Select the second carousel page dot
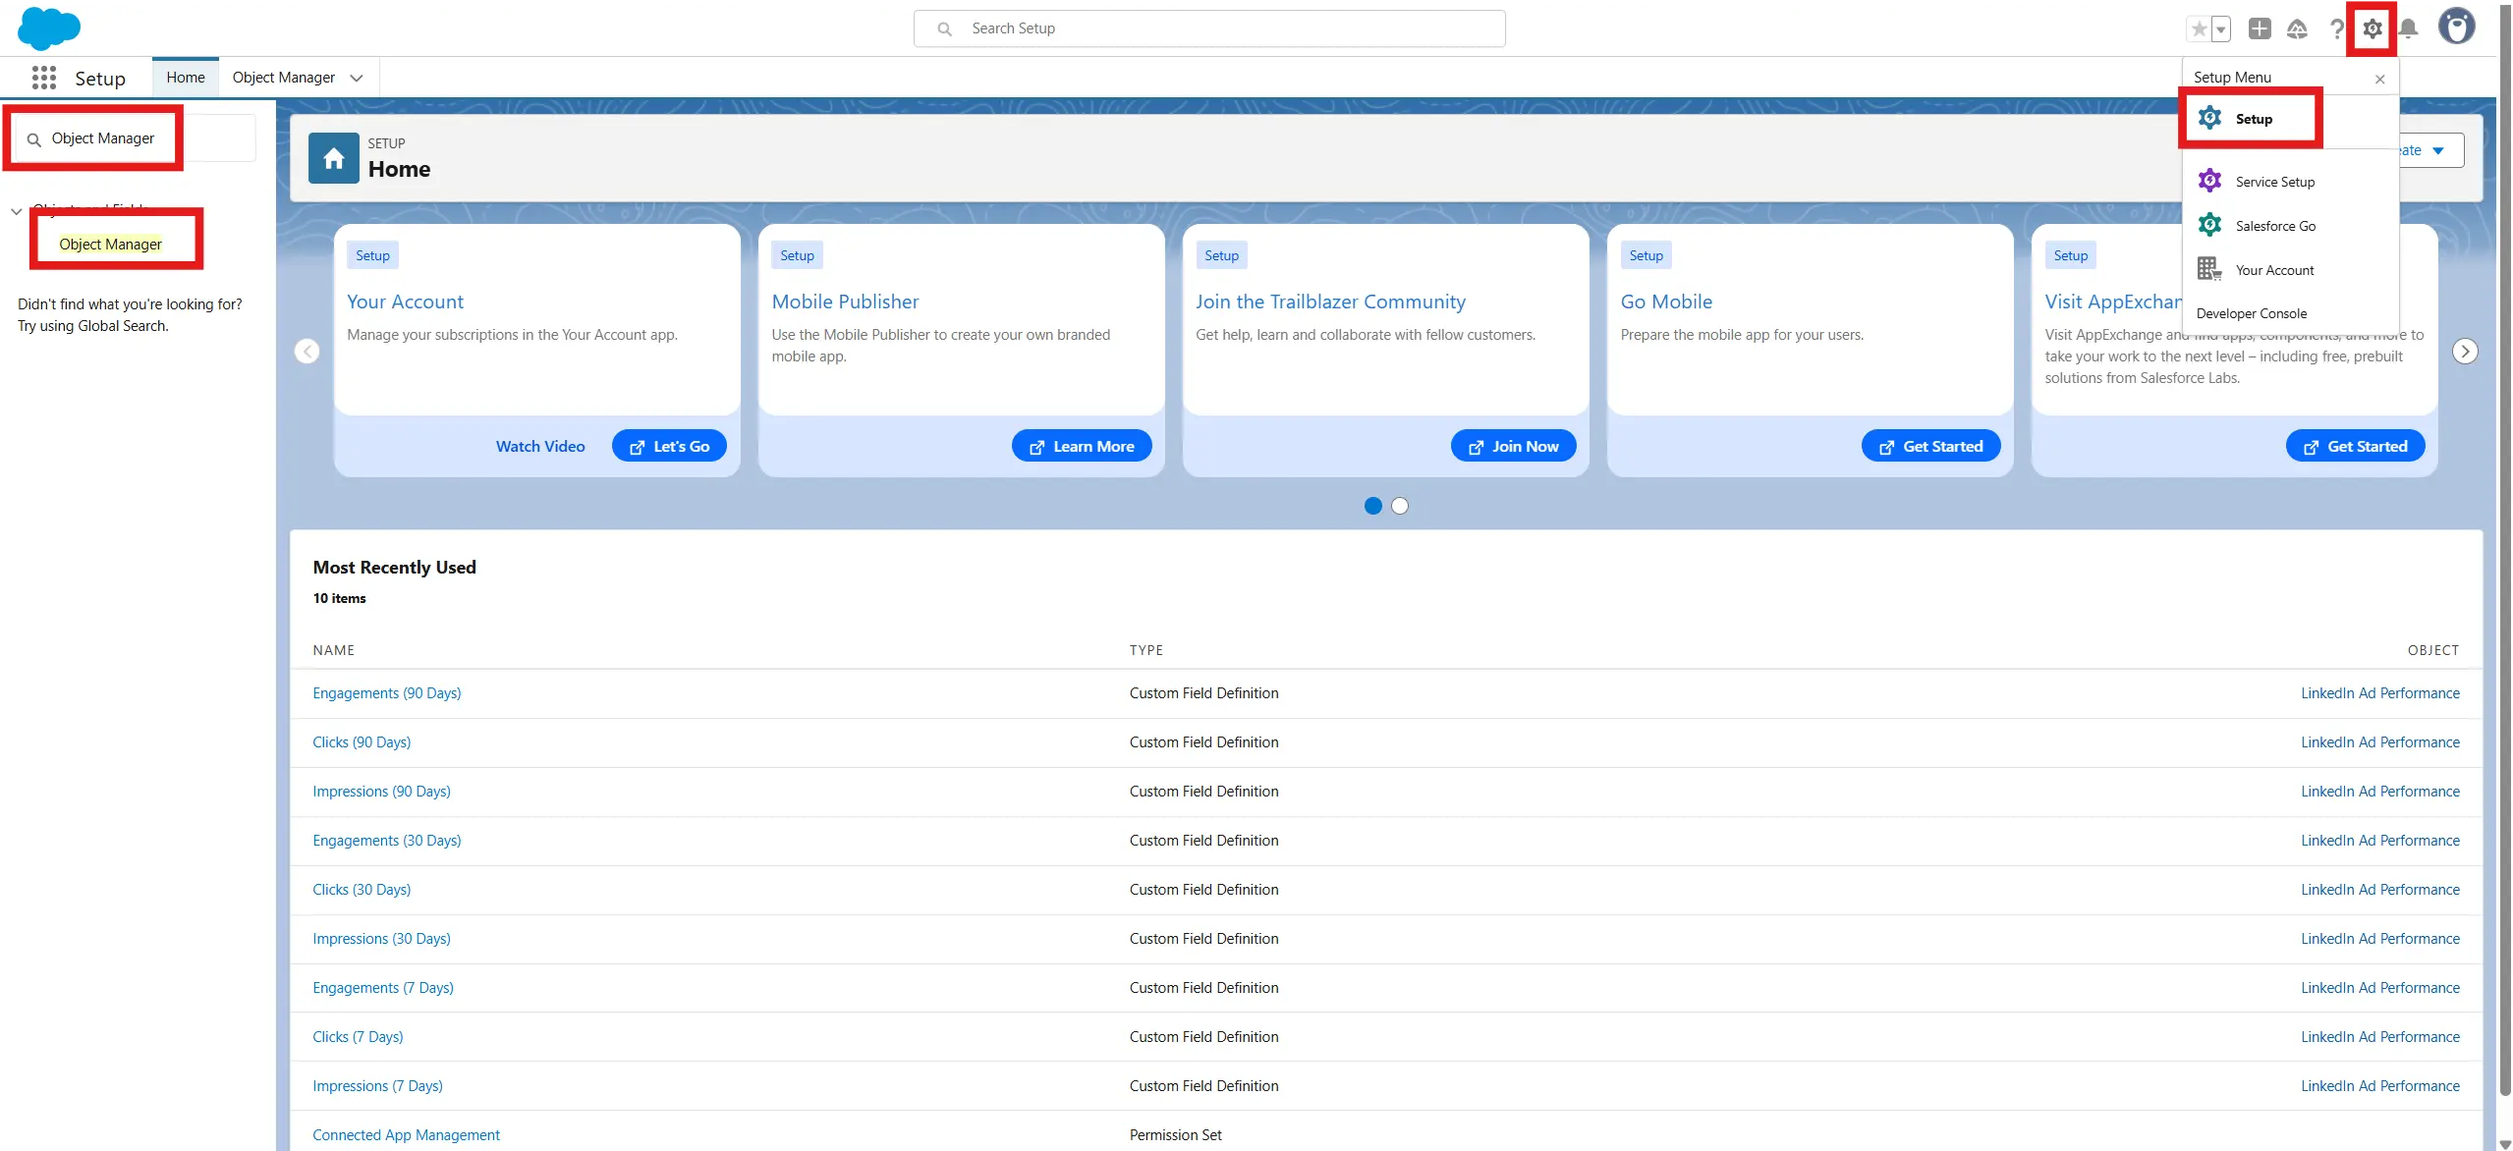The image size is (2513, 1151). 1400,506
